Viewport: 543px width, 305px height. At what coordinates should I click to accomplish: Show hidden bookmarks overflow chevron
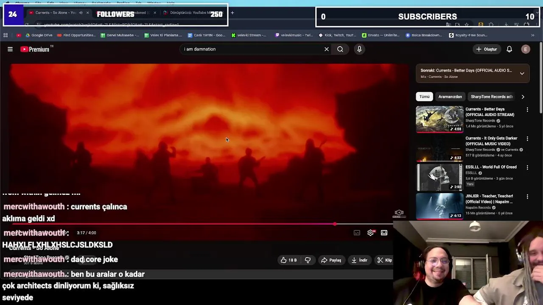533,35
